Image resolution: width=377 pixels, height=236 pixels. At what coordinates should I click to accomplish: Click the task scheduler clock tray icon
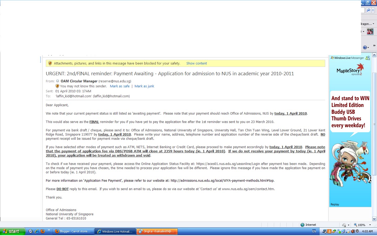click(325, 231)
